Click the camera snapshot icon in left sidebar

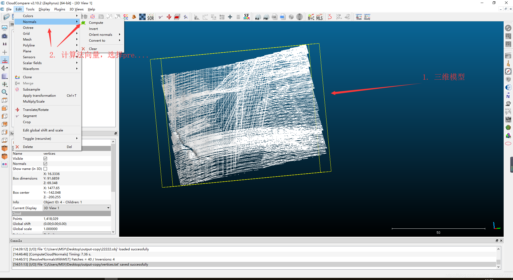tap(5, 36)
